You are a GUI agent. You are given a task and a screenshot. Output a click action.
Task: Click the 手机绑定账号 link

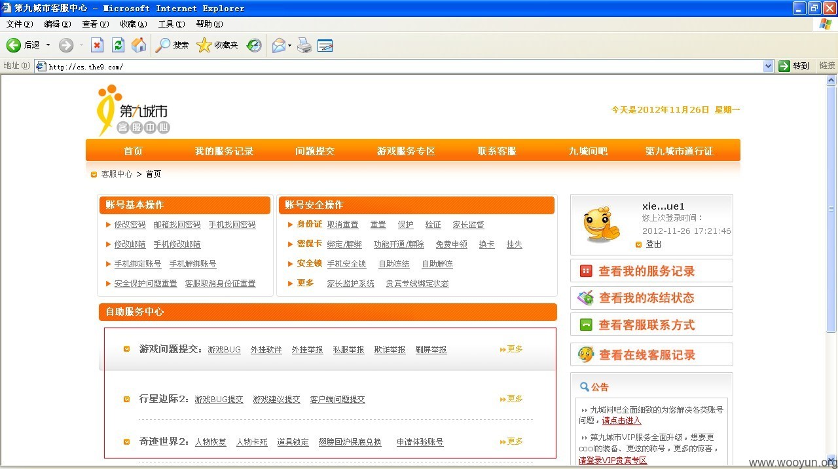pyautogui.click(x=137, y=264)
